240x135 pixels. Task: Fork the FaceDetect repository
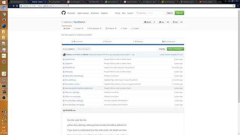click(x=175, y=22)
